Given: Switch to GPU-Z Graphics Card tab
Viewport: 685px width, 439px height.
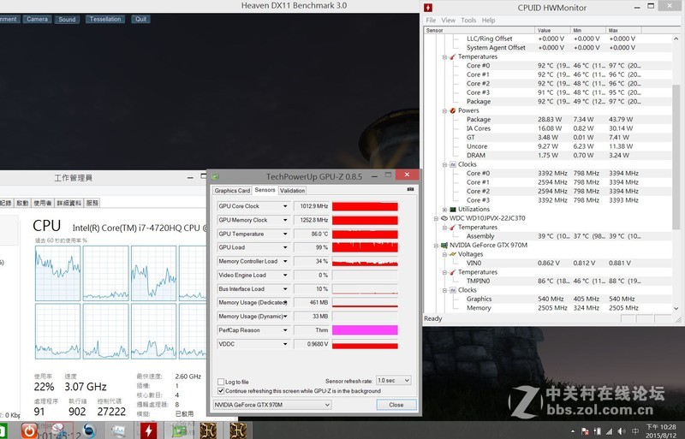Looking at the screenshot, I should click(232, 191).
